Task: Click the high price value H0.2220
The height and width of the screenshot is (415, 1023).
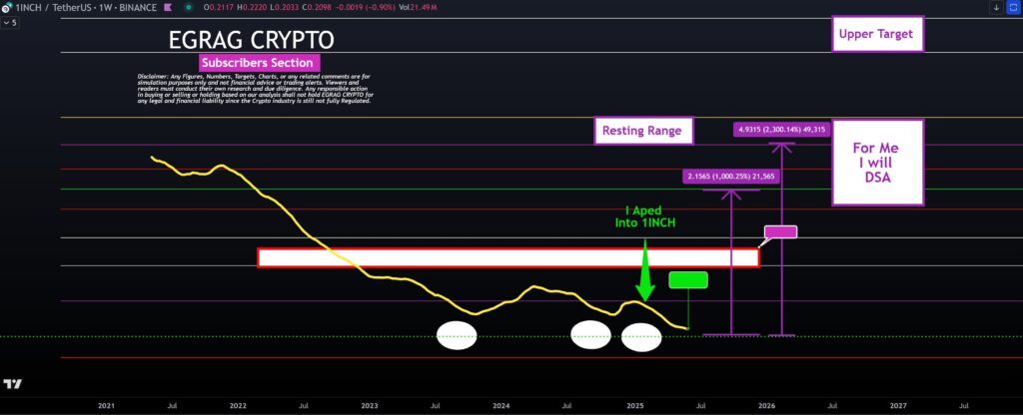Action: (x=253, y=7)
